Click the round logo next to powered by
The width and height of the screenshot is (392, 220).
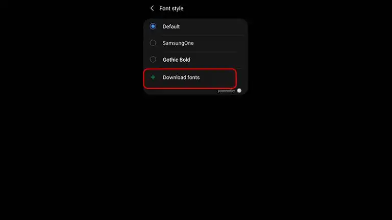pyautogui.click(x=239, y=91)
